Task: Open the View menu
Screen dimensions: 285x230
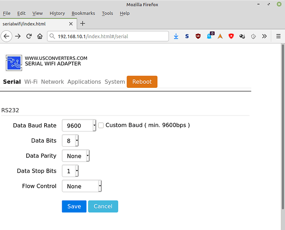Action: pos(37,13)
